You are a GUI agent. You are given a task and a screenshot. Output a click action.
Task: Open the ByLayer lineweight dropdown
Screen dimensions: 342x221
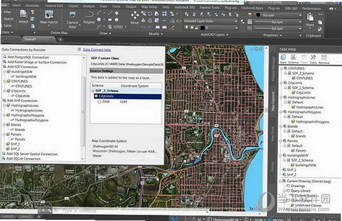click(278, 22)
